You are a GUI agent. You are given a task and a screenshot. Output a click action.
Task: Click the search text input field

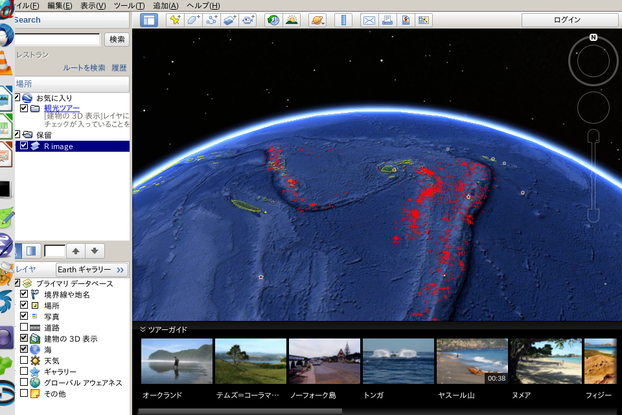(57, 40)
